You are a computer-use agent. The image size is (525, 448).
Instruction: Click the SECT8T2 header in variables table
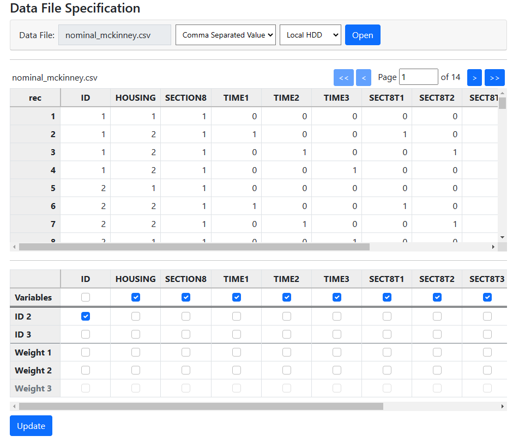coord(437,279)
